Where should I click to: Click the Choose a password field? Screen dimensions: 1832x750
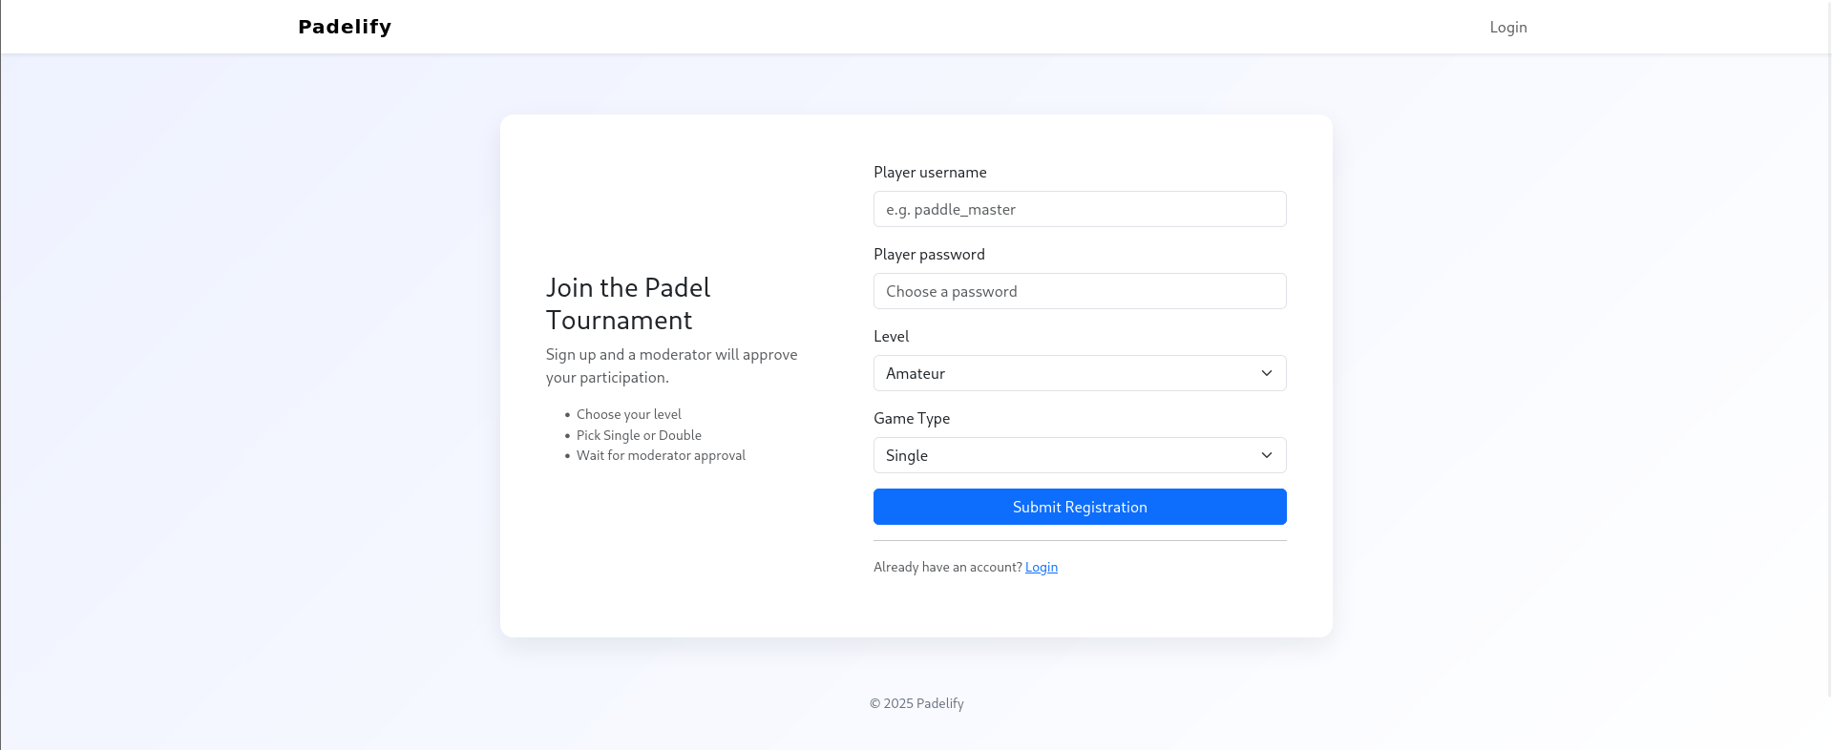(1080, 291)
